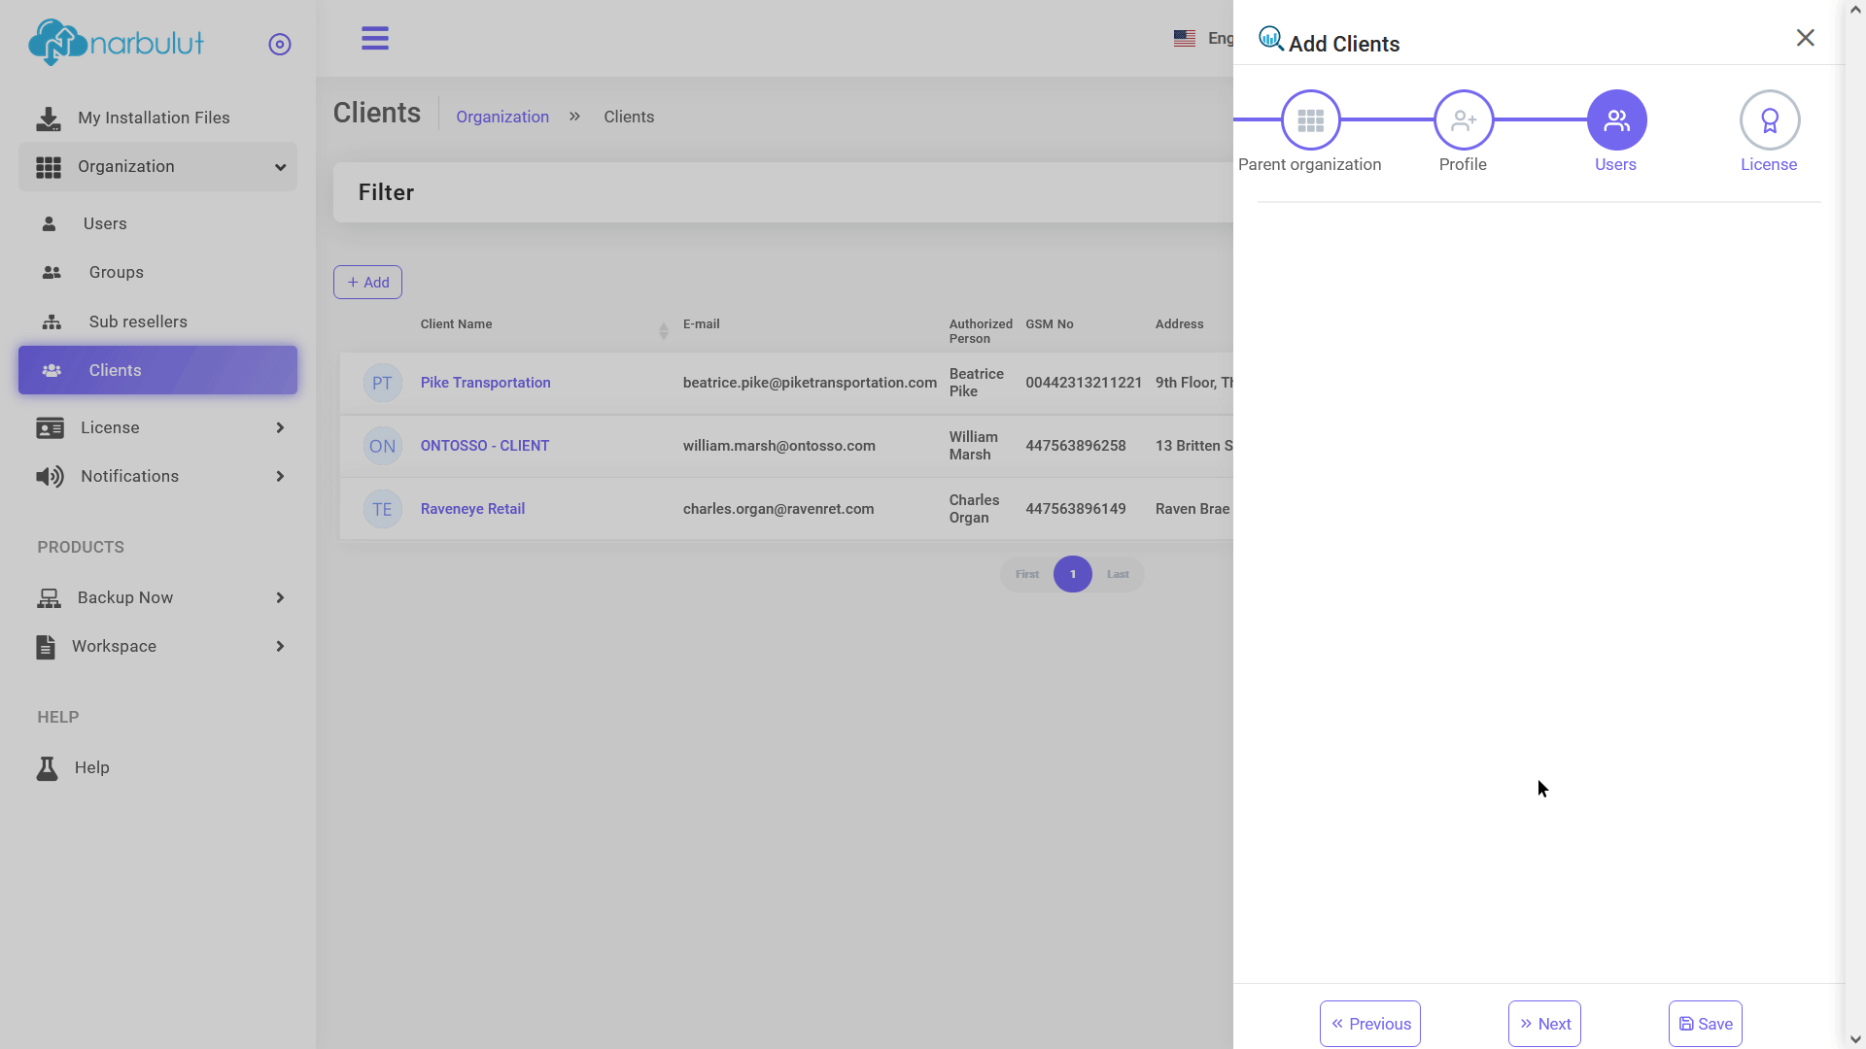Click the Help flask icon
This screenshot has height=1049, width=1866.
47,768
